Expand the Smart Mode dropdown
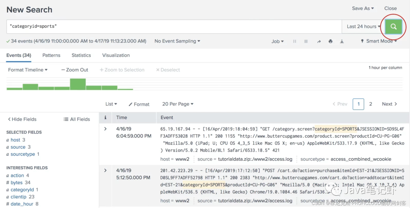 pos(379,41)
